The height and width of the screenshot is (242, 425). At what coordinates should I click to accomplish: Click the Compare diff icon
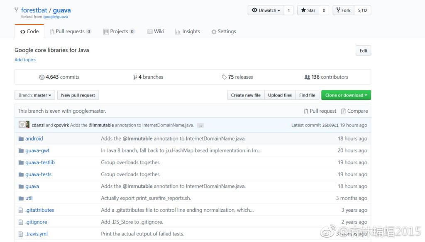pos(343,111)
